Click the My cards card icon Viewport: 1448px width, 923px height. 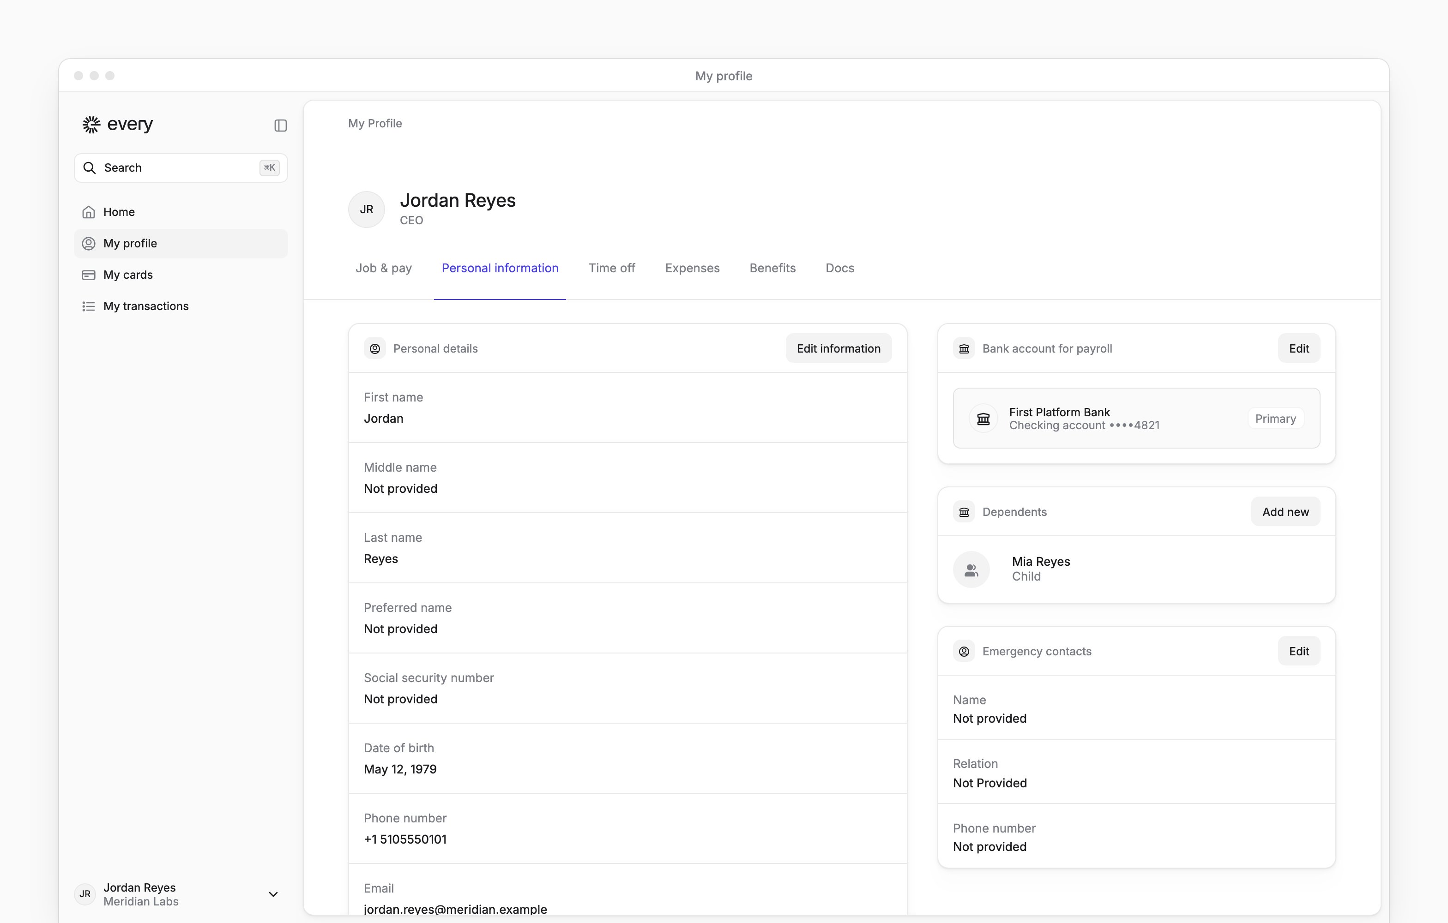[88, 275]
